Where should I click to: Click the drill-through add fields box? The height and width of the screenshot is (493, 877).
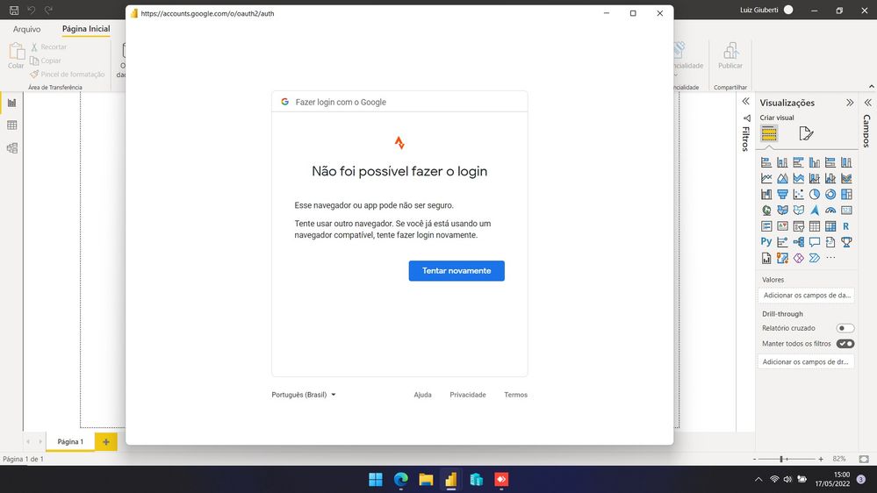pyautogui.click(x=806, y=361)
